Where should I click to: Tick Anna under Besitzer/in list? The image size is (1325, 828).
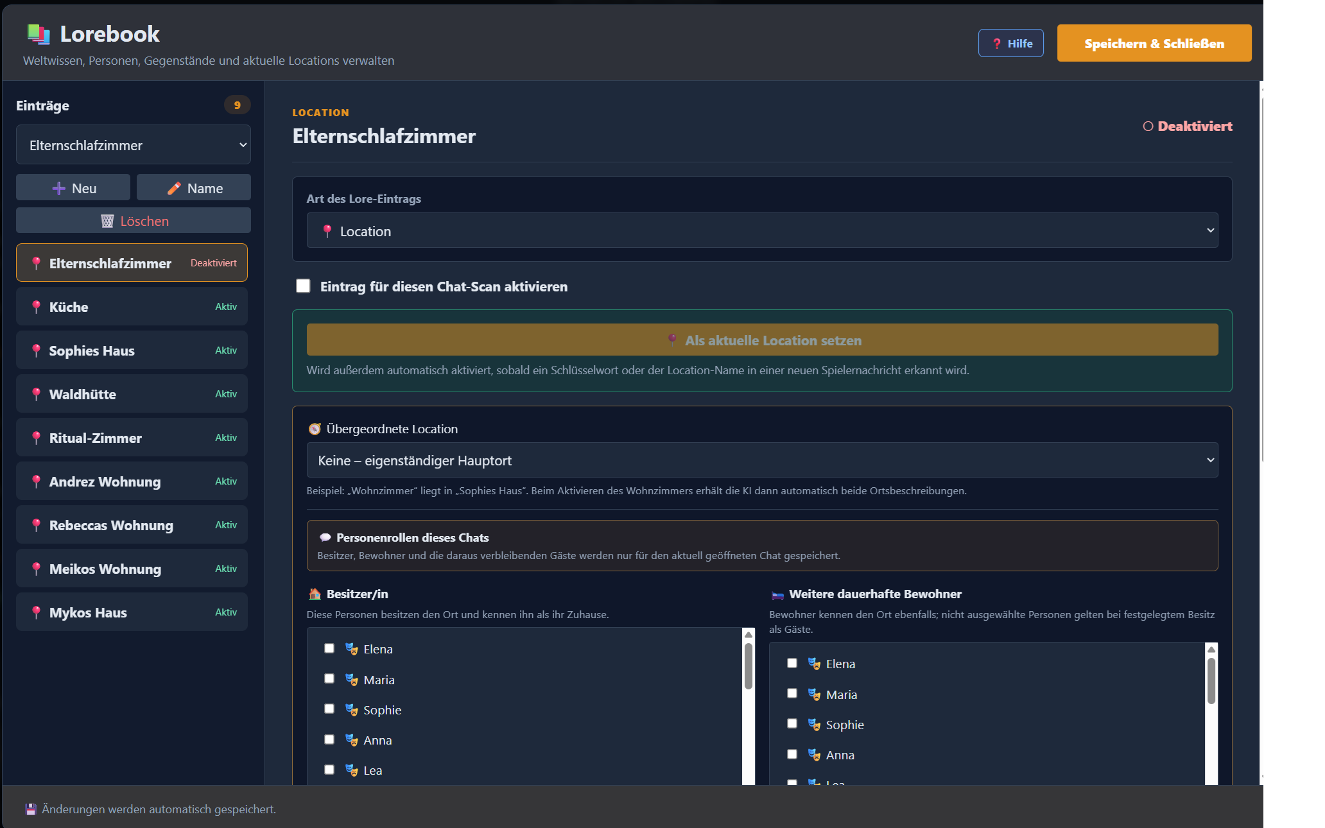[329, 739]
